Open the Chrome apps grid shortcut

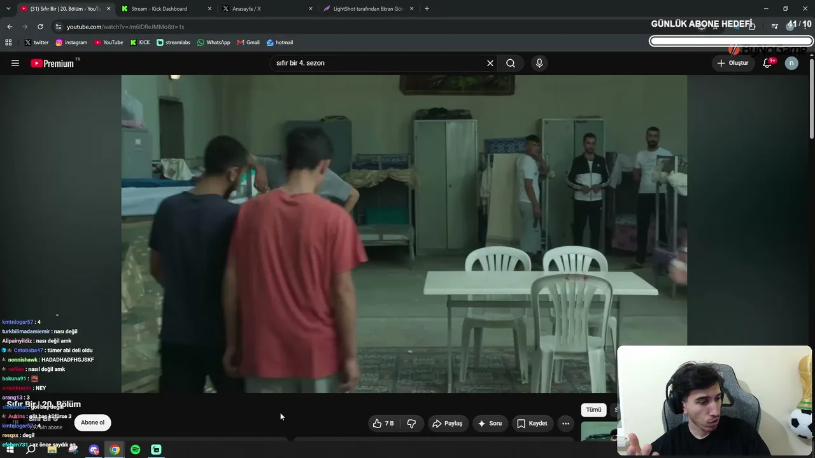tap(8, 43)
